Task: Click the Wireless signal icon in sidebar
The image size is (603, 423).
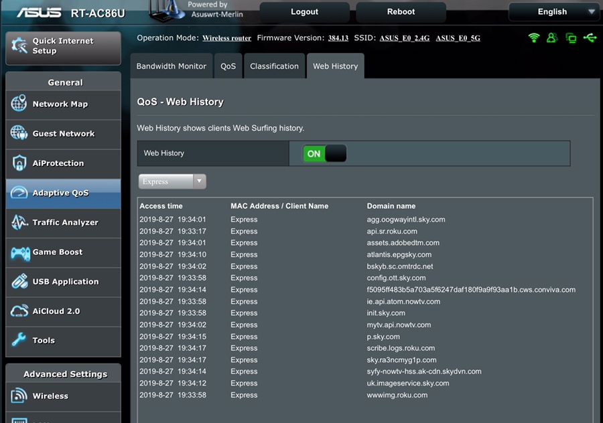Action: (x=19, y=396)
